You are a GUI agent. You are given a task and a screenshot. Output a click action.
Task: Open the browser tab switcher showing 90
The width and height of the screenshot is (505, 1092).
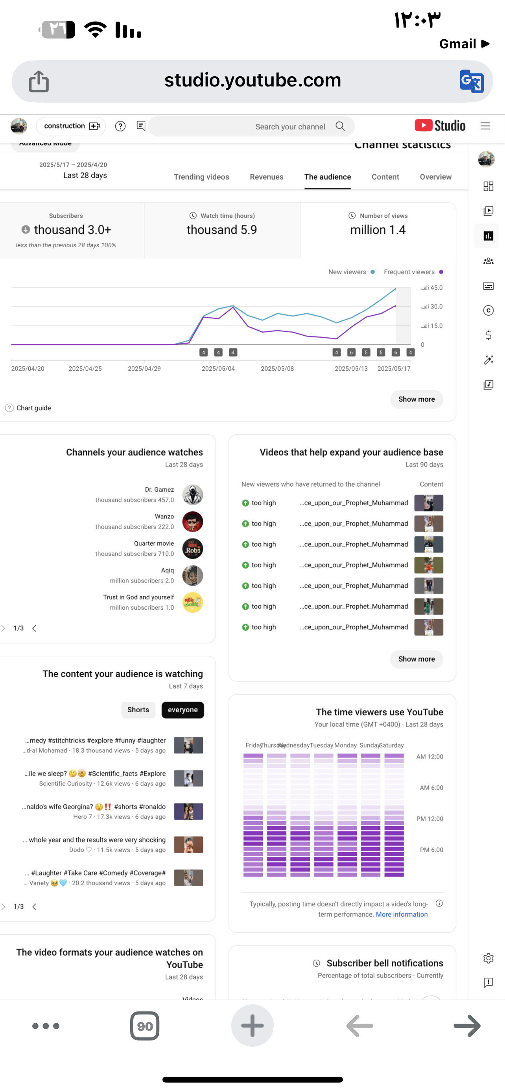coord(145,1026)
